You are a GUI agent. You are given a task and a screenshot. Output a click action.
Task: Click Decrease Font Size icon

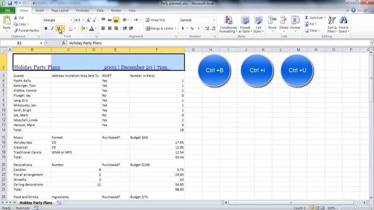point(95,20)
